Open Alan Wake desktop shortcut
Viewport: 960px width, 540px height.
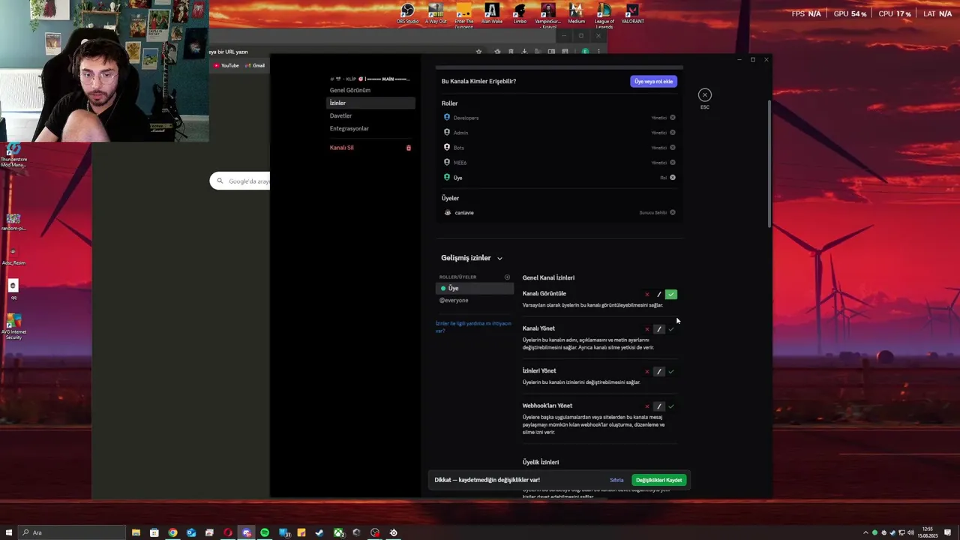coord(492,13)
